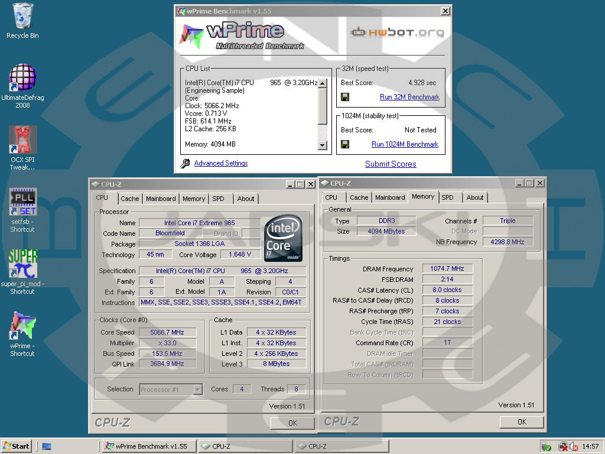The image size is (605, 454).
Task: Click the Instructions field listing MMX, SSE
Action: point(222,302)
